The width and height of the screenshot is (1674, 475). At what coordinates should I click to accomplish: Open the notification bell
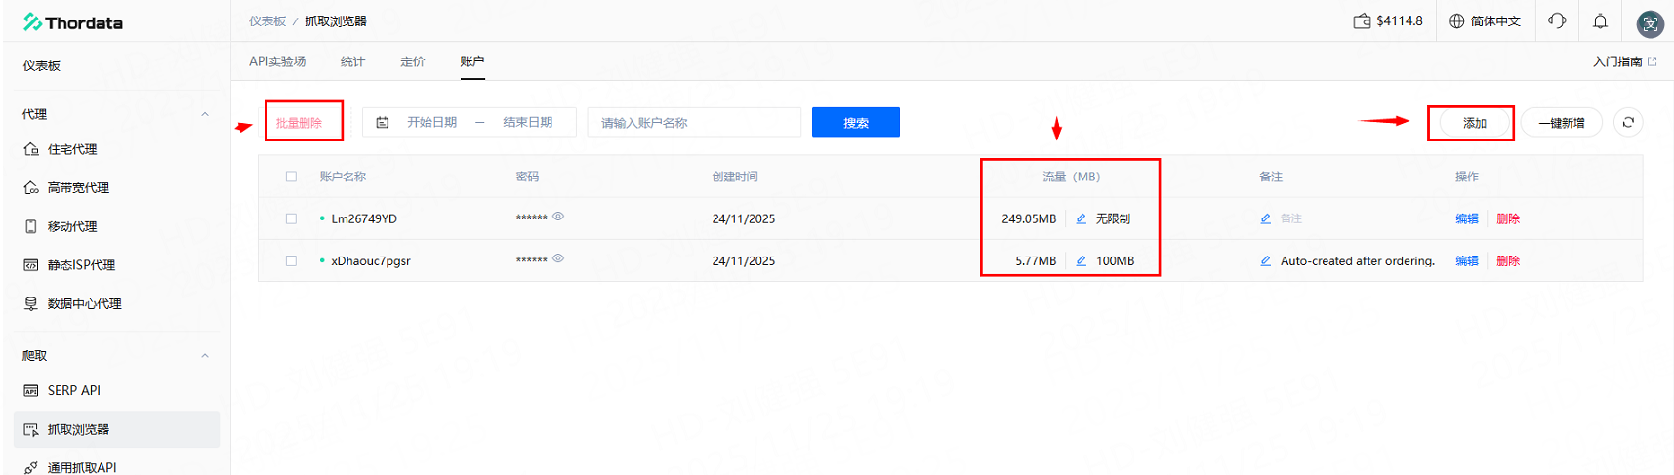(1600, 21)
